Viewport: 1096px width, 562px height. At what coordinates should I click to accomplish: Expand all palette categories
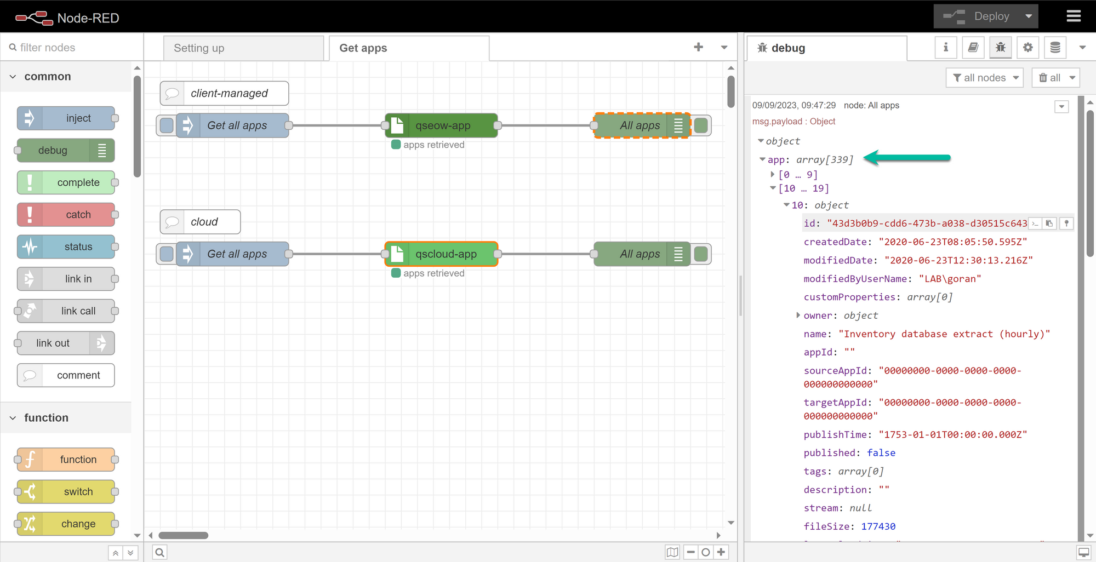130,553
